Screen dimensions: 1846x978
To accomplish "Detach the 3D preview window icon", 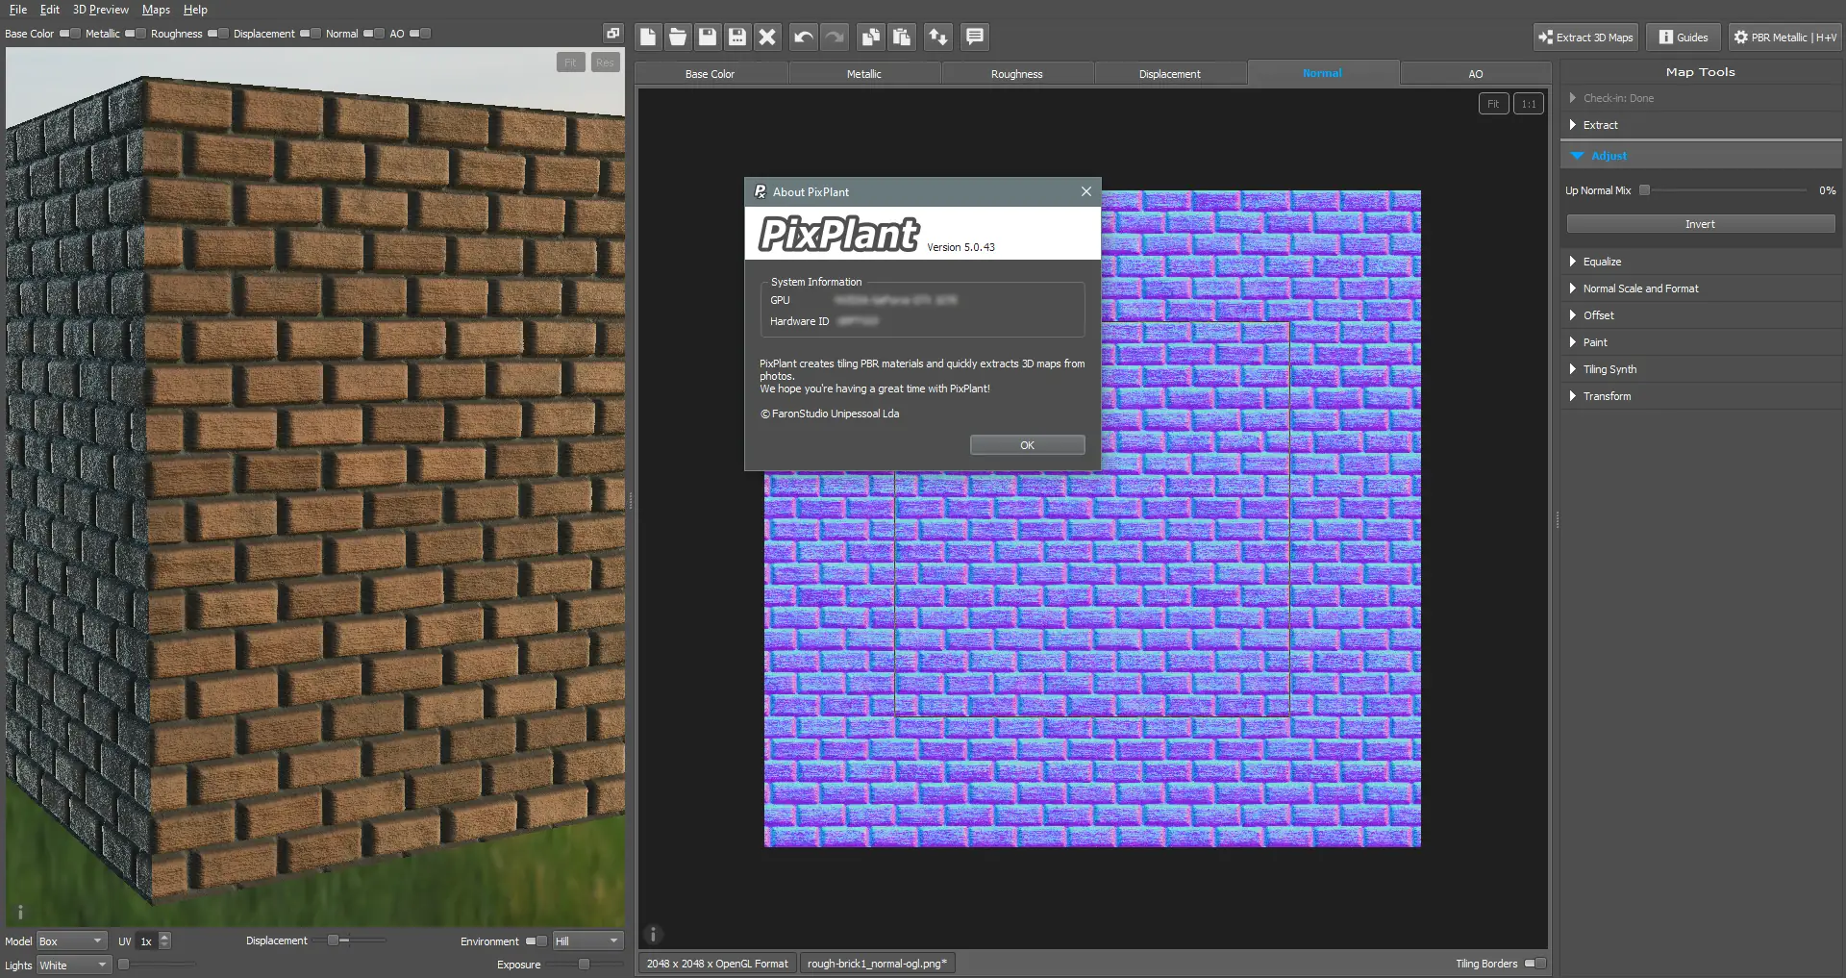I will point(612,34).
